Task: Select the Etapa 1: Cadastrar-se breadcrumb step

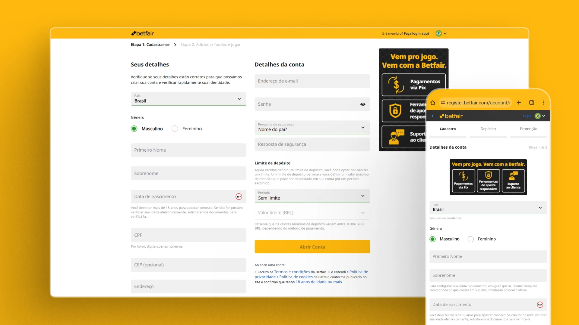Action: [x=150, y=45]
